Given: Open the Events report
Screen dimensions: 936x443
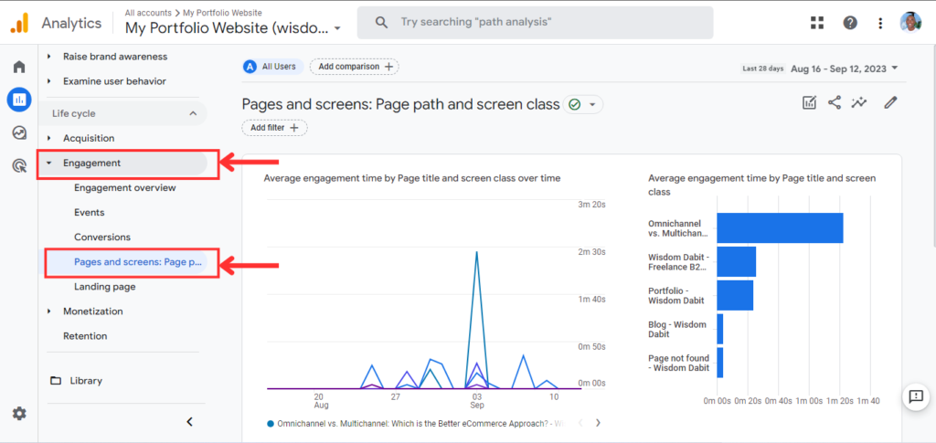Looking at the screenshot, I should coord(89,212).
